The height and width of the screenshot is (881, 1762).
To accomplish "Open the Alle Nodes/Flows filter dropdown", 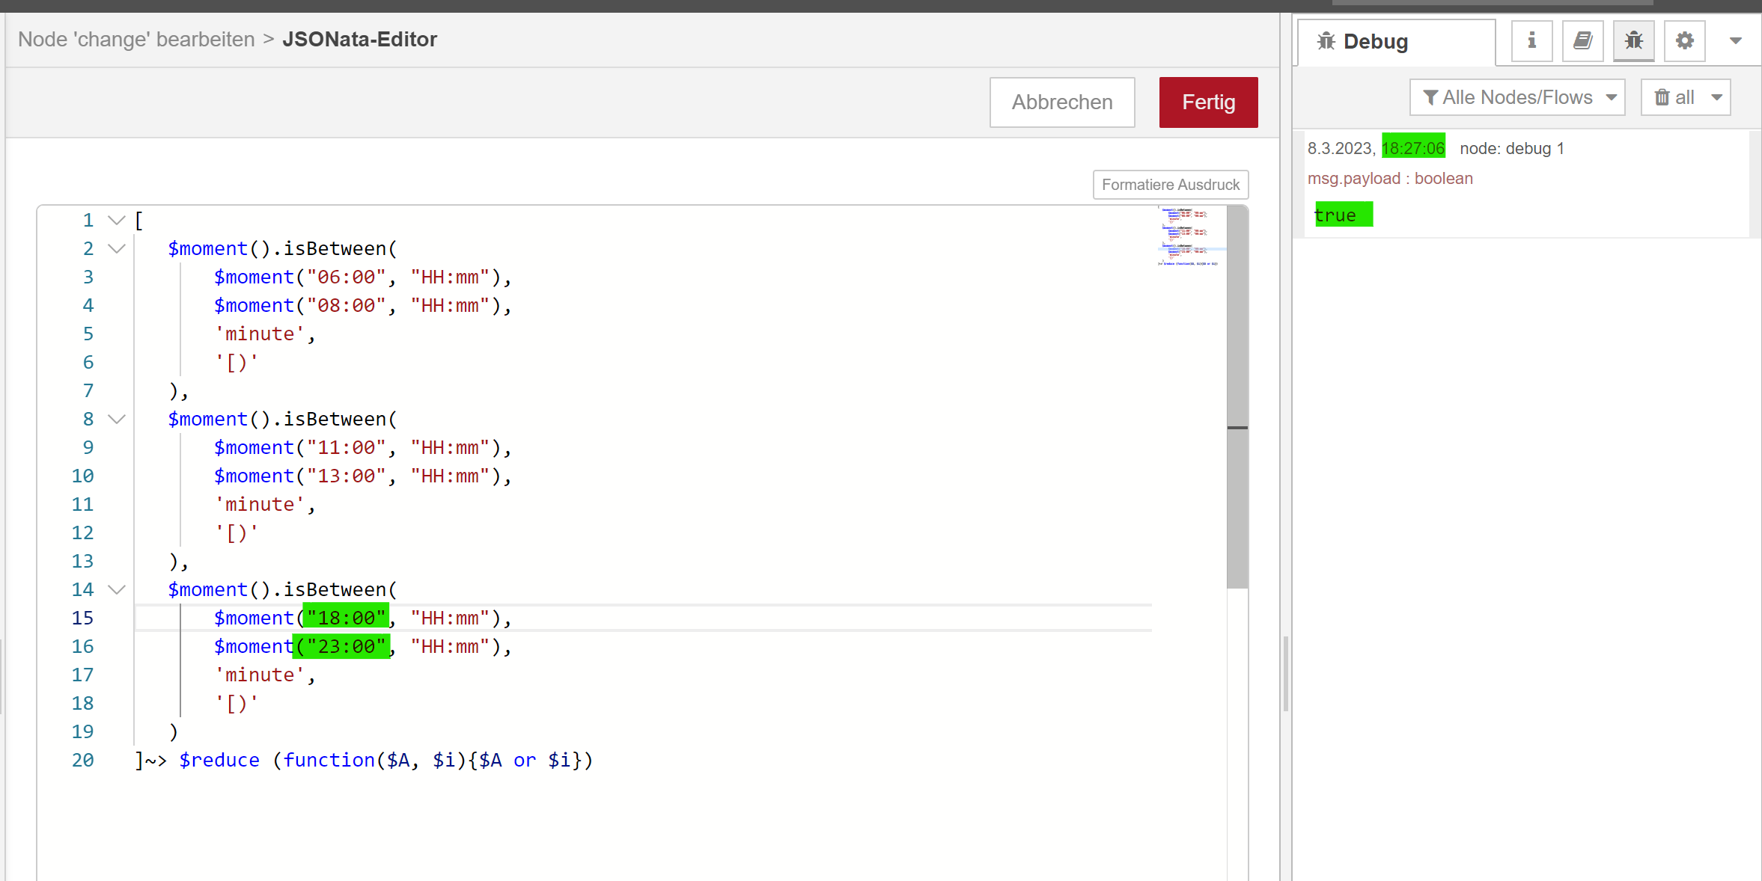I will coord(1517,97).
